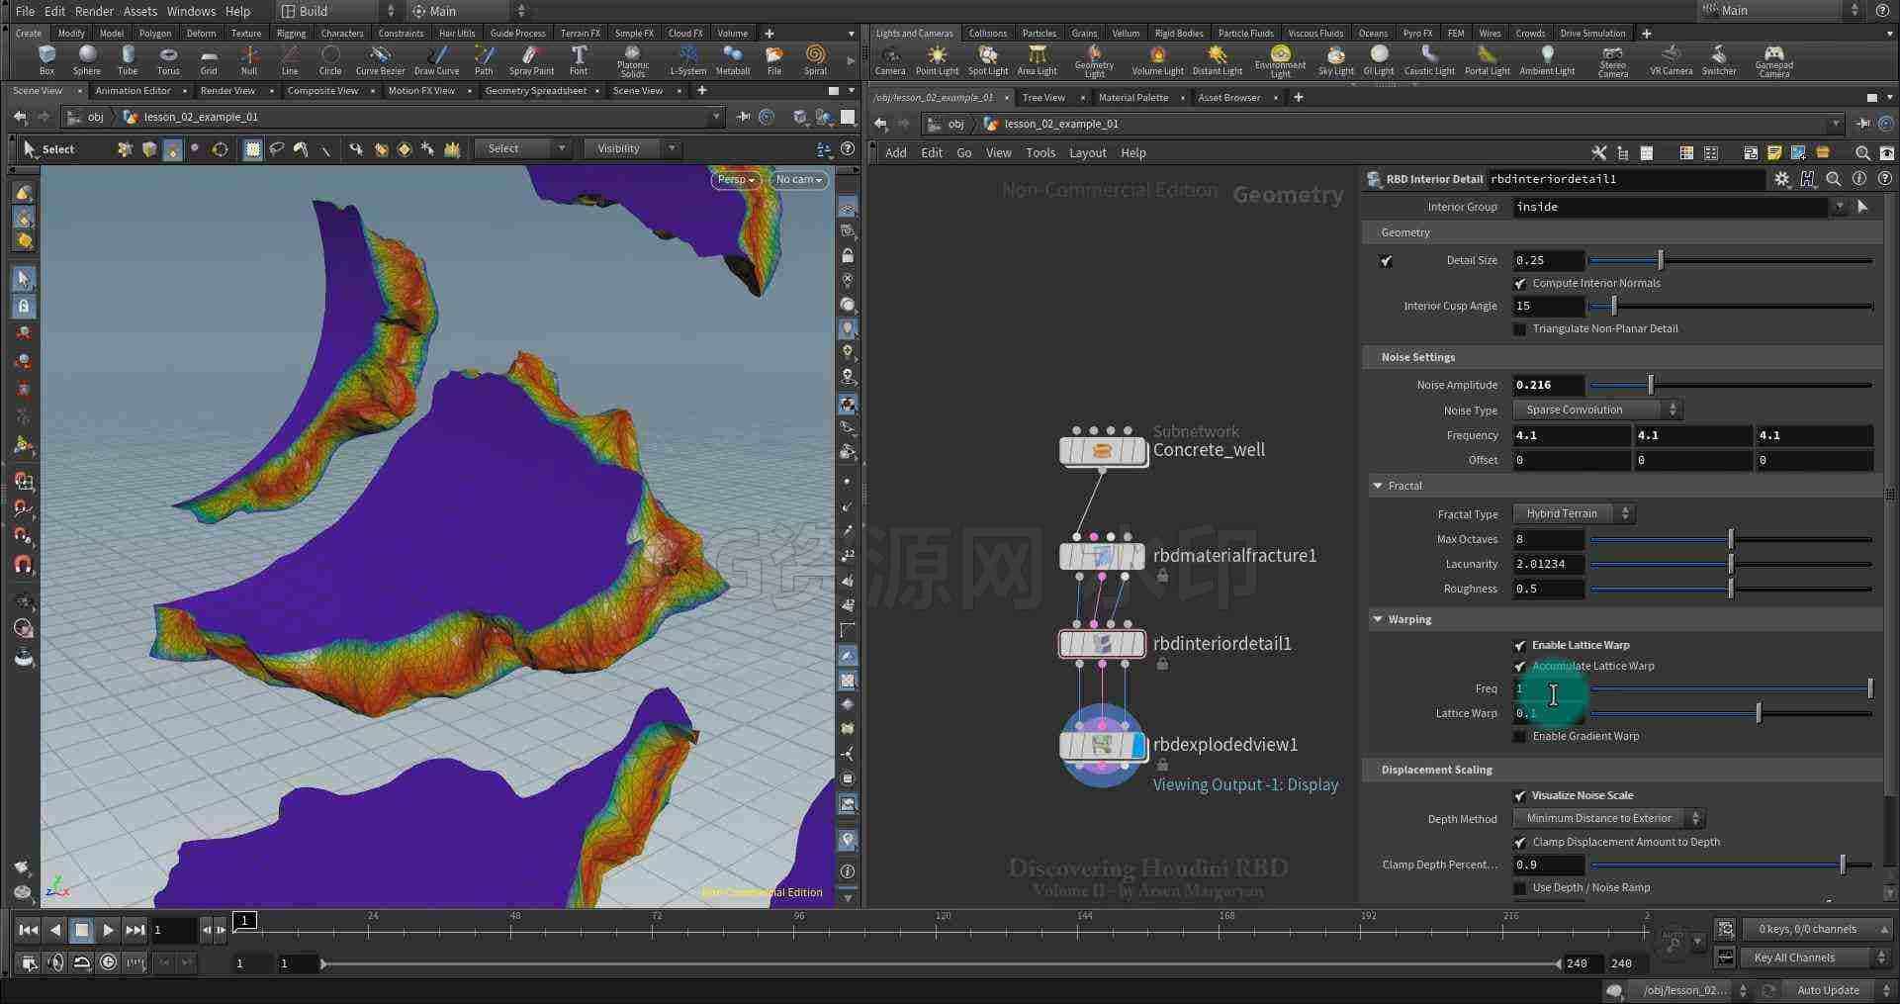This screenshot has height=1004, width=1900.
Task: Open the parameter gear menu
Action: click(1781, 179)
